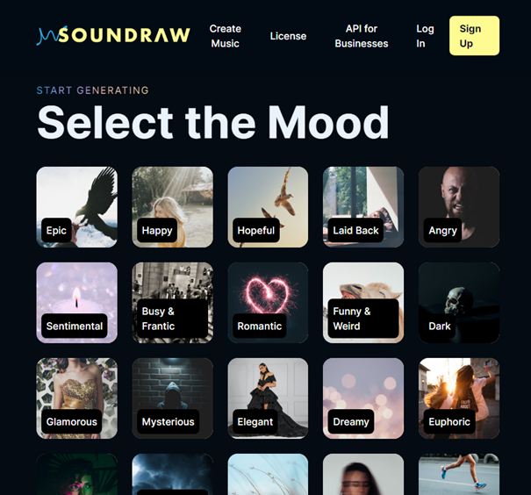
Task: Select the Sentimental candle tile
Action: (77, 303)
